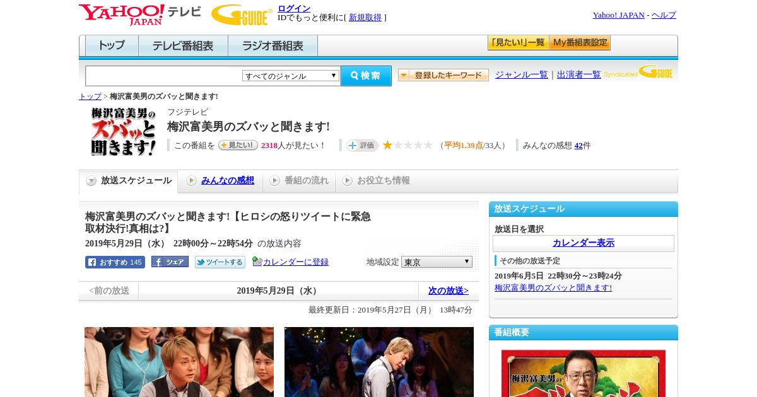Click the right broadcast photo thumbnail

[379, 362]
